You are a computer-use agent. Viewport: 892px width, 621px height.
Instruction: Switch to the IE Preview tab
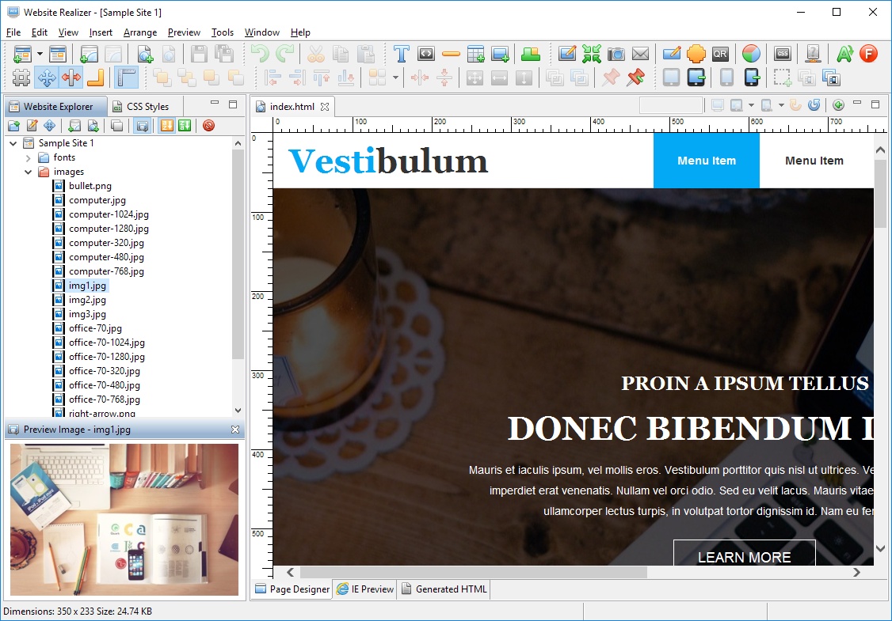(x=365, y=589)
